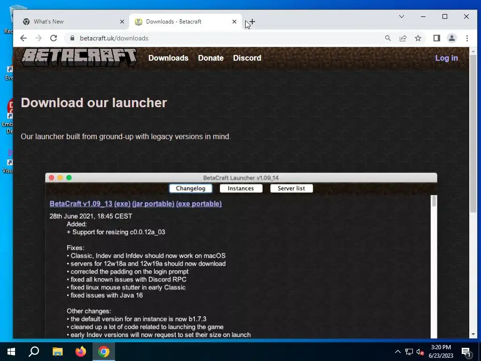Open the muted volume tray icon
This screenshot has width=481, height=361.
pyautogui.click(x=420, y=352)
